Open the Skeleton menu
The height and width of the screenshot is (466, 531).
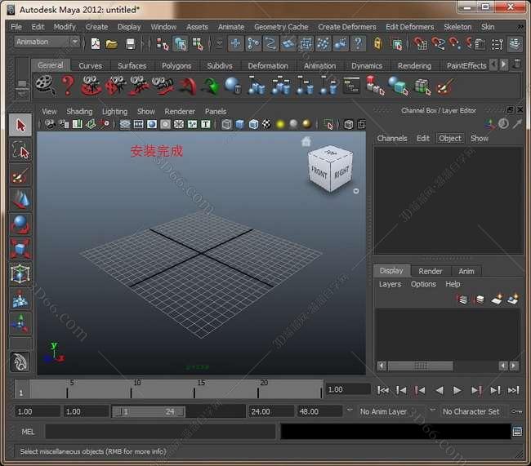click(457, 27)
